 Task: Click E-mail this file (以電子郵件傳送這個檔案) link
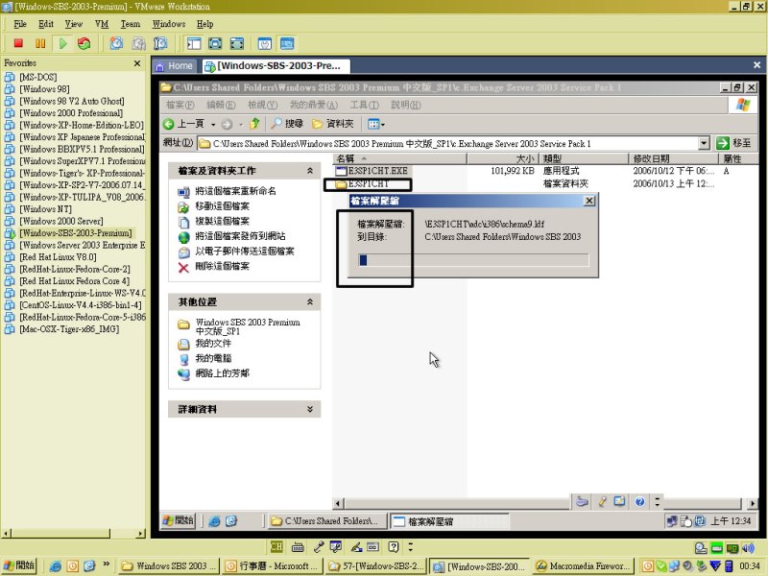pyautogui.click(x=245, y=252)
